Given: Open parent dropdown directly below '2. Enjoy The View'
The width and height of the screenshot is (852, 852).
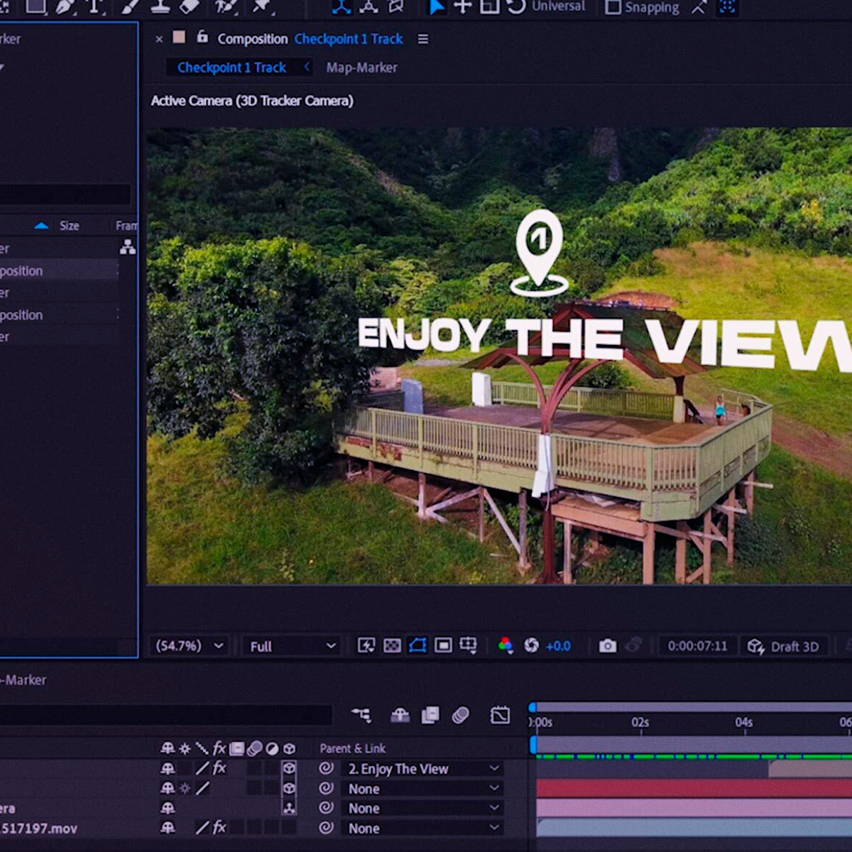Looking at the screenshot, I should [x=423, y=789].
